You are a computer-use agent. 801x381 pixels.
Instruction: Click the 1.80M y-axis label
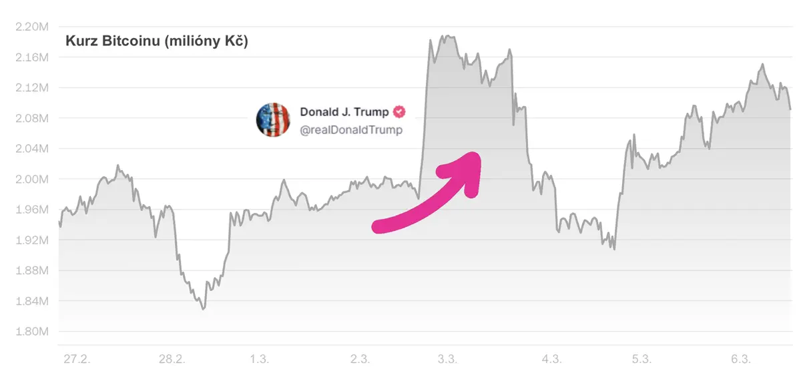pos(31,332)
